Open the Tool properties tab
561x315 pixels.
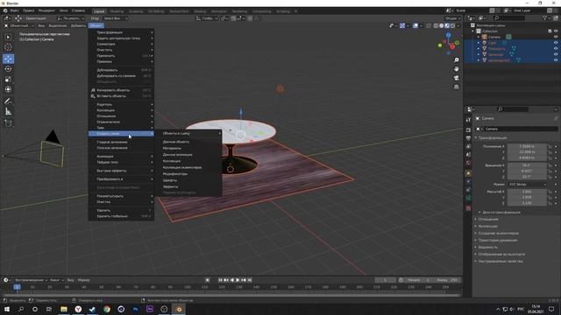pos(468,120)
